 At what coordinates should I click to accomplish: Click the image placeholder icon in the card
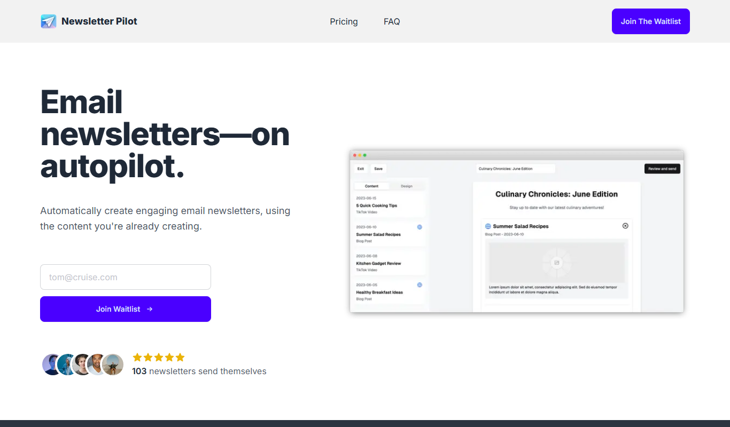557,263
